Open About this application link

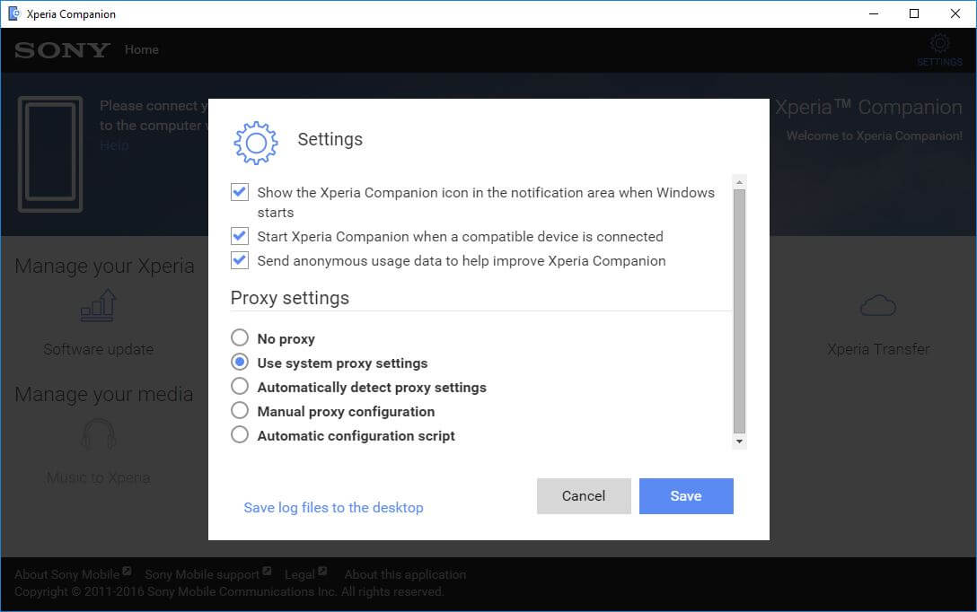pos(405,574)
